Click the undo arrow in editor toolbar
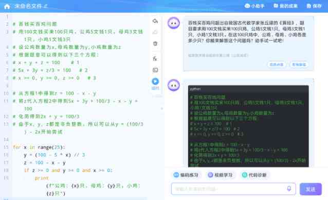 (155, 21)
